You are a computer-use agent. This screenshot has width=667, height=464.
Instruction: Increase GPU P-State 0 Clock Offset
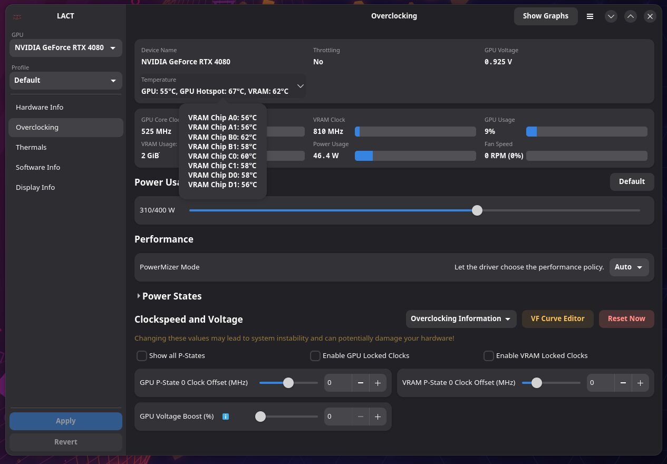[378, 383]
